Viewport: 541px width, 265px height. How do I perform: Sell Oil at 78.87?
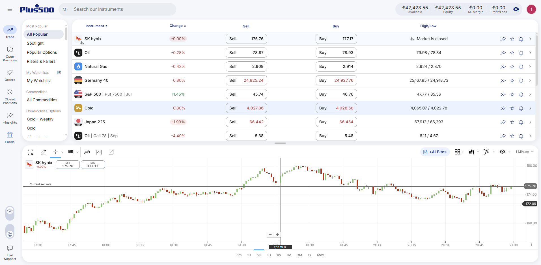pyautogui.click(x=246, y=53)
